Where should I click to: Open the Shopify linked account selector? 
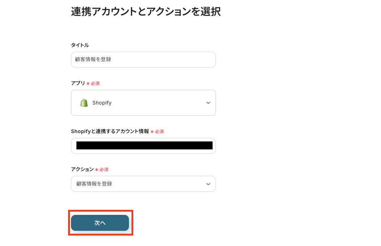pyautogui.click(x=143, y=146)
